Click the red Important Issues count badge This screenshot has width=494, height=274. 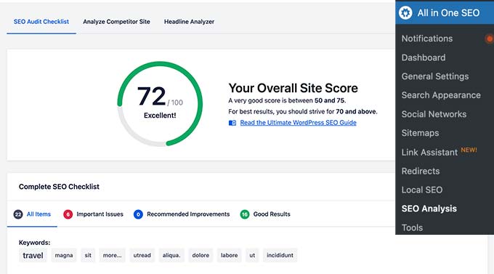(x=68, y=214)
